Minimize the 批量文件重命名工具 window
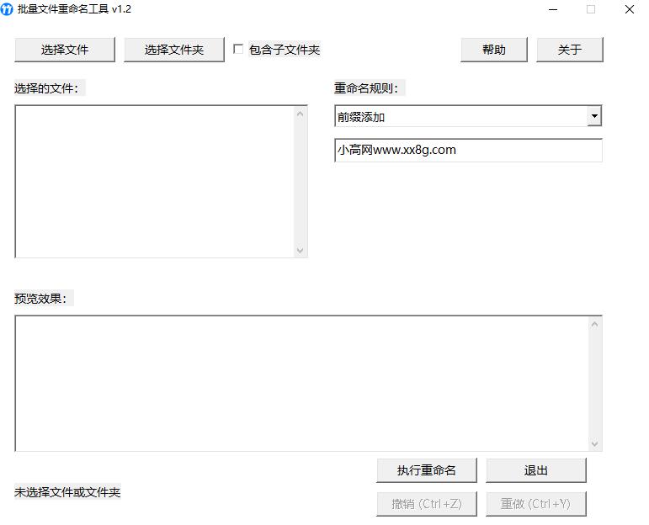 click(x=553, y=9)
